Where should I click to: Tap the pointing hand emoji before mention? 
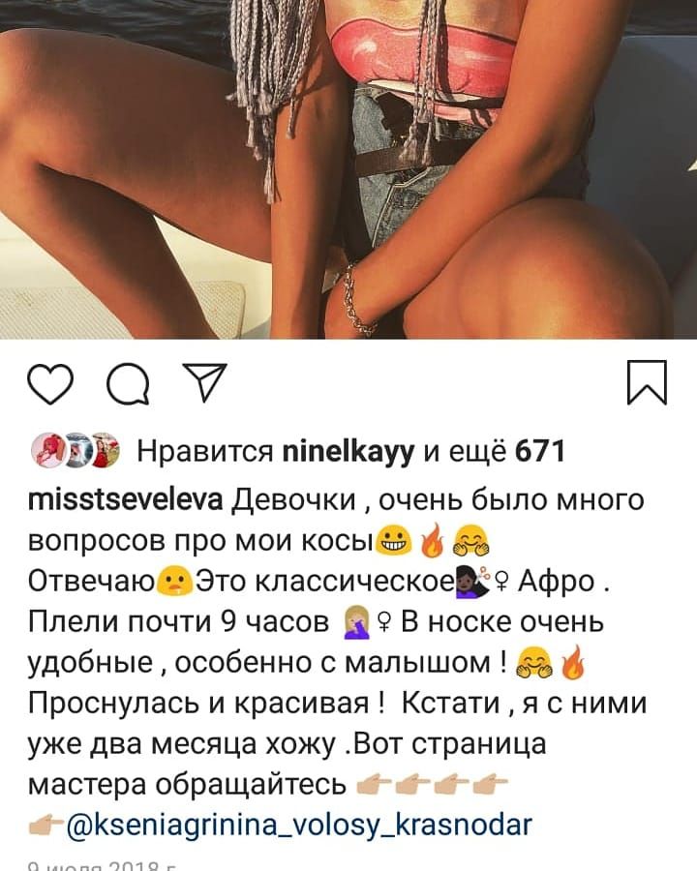[46, 826]
